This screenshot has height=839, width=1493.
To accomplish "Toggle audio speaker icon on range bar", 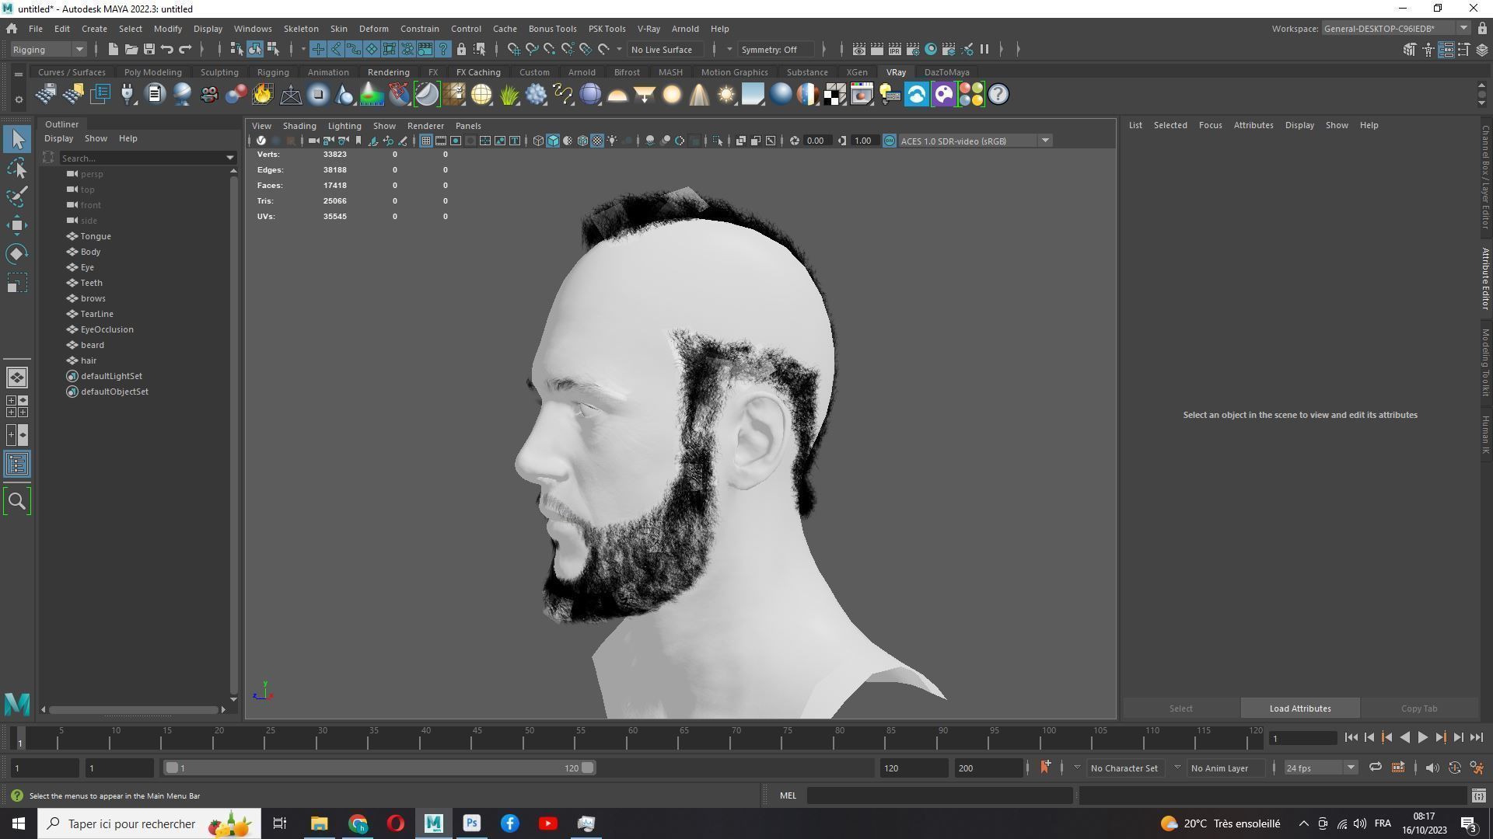I will (x=1432, y=768).
